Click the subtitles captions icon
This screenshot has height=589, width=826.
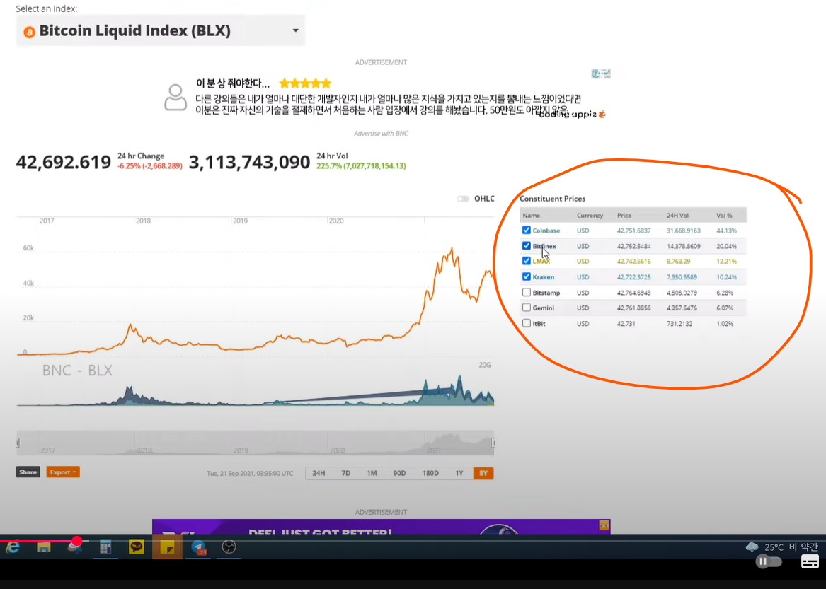pos(810,561)
